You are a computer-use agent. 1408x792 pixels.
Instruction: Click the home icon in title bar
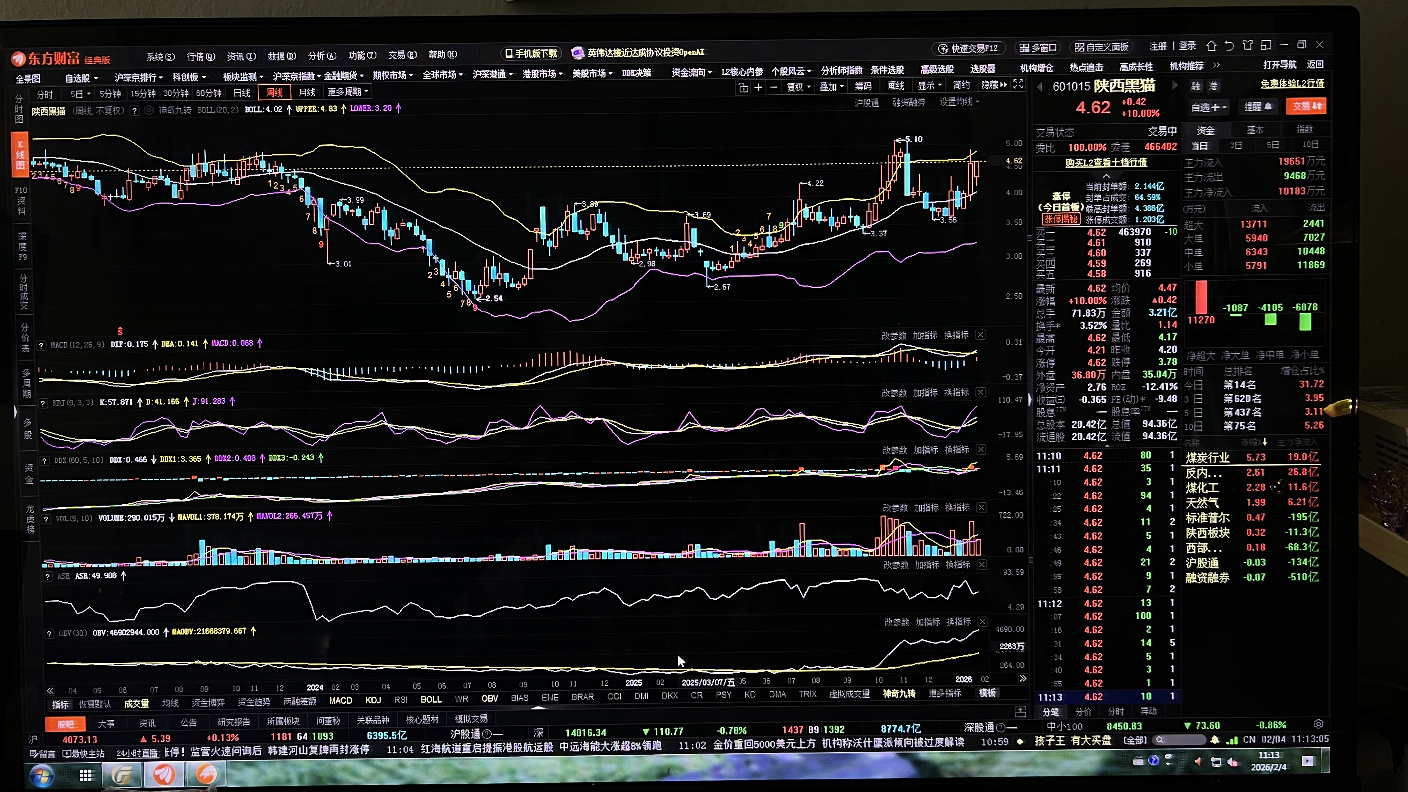point(1211,46)
